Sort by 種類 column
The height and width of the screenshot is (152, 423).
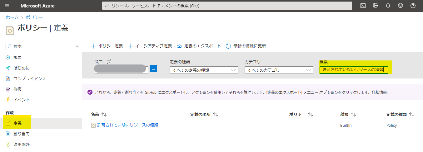(348, 115)
